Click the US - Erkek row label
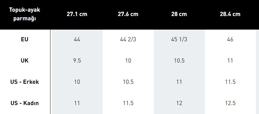Image resolution: width=259 pixels, height=114 pixels. pyautogui.click(x=25, y=82)
